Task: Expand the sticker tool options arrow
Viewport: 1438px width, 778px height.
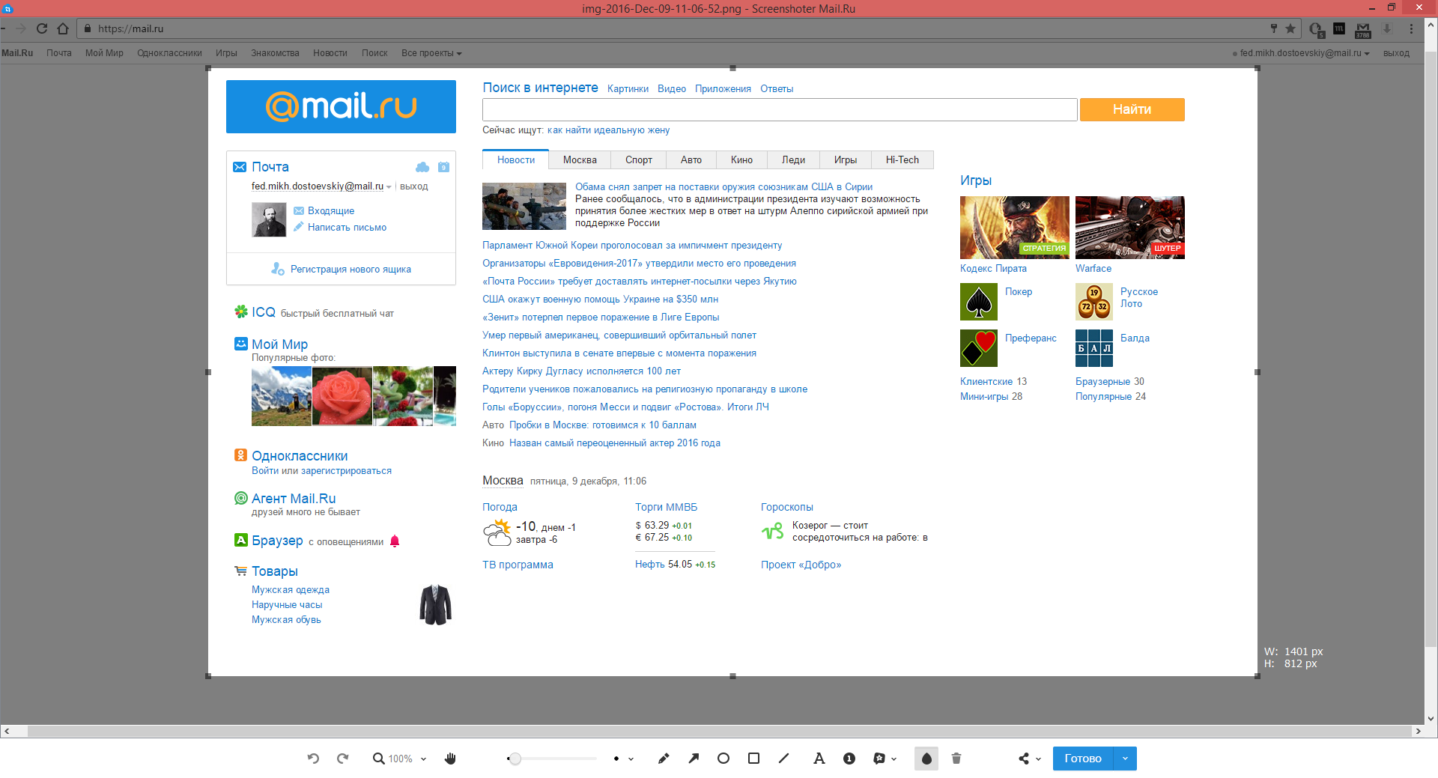Action: 894,759
